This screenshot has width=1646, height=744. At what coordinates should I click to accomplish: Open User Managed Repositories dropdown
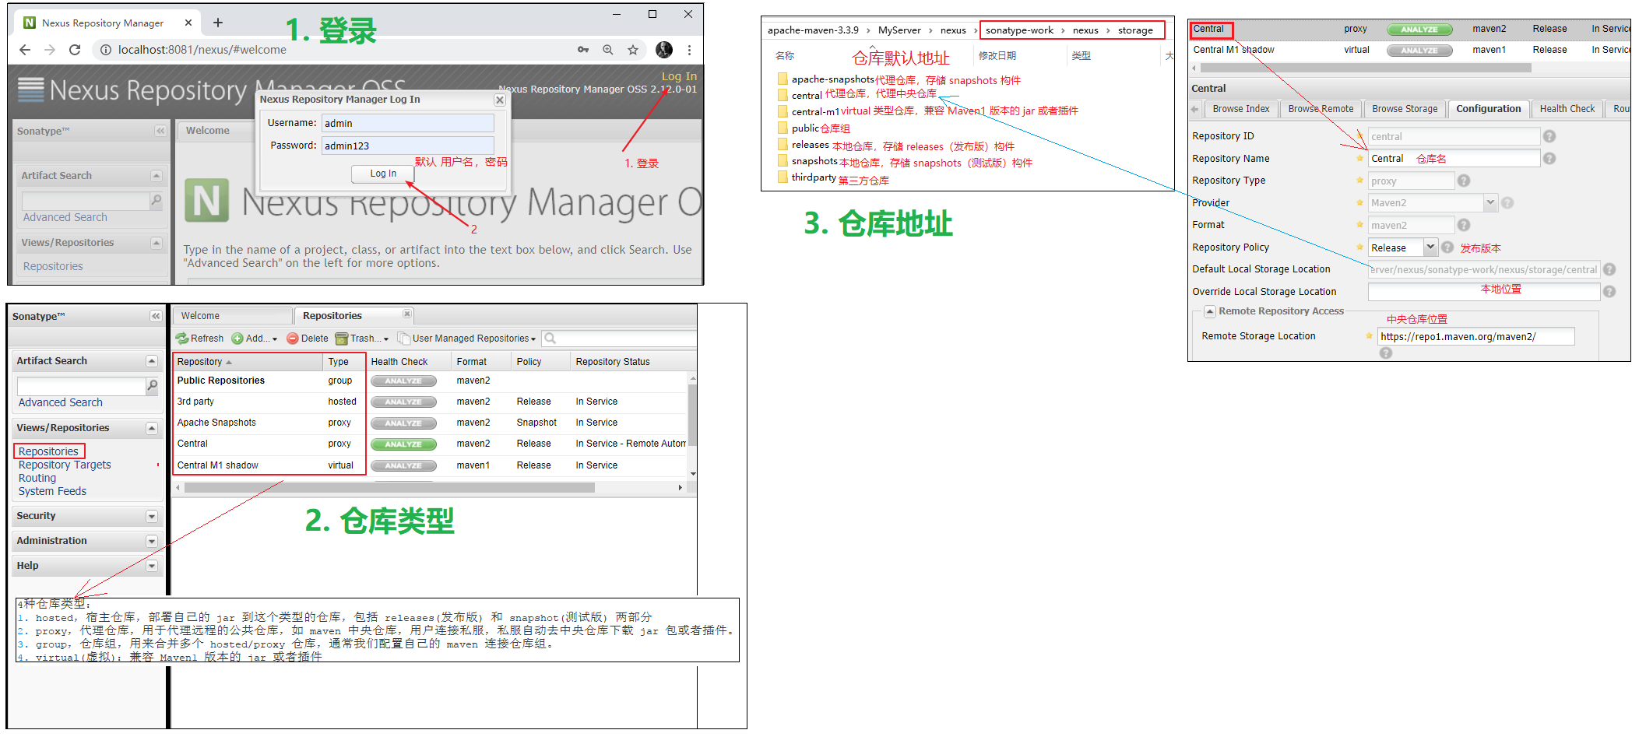466,339
